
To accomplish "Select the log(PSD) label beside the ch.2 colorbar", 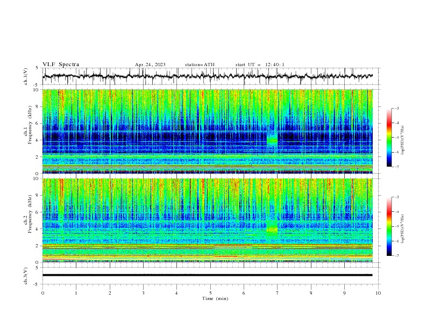I will [x=403, y=229].
